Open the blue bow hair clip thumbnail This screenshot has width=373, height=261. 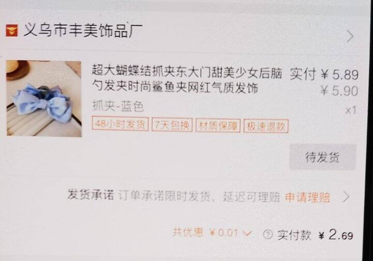coord(44,98)
